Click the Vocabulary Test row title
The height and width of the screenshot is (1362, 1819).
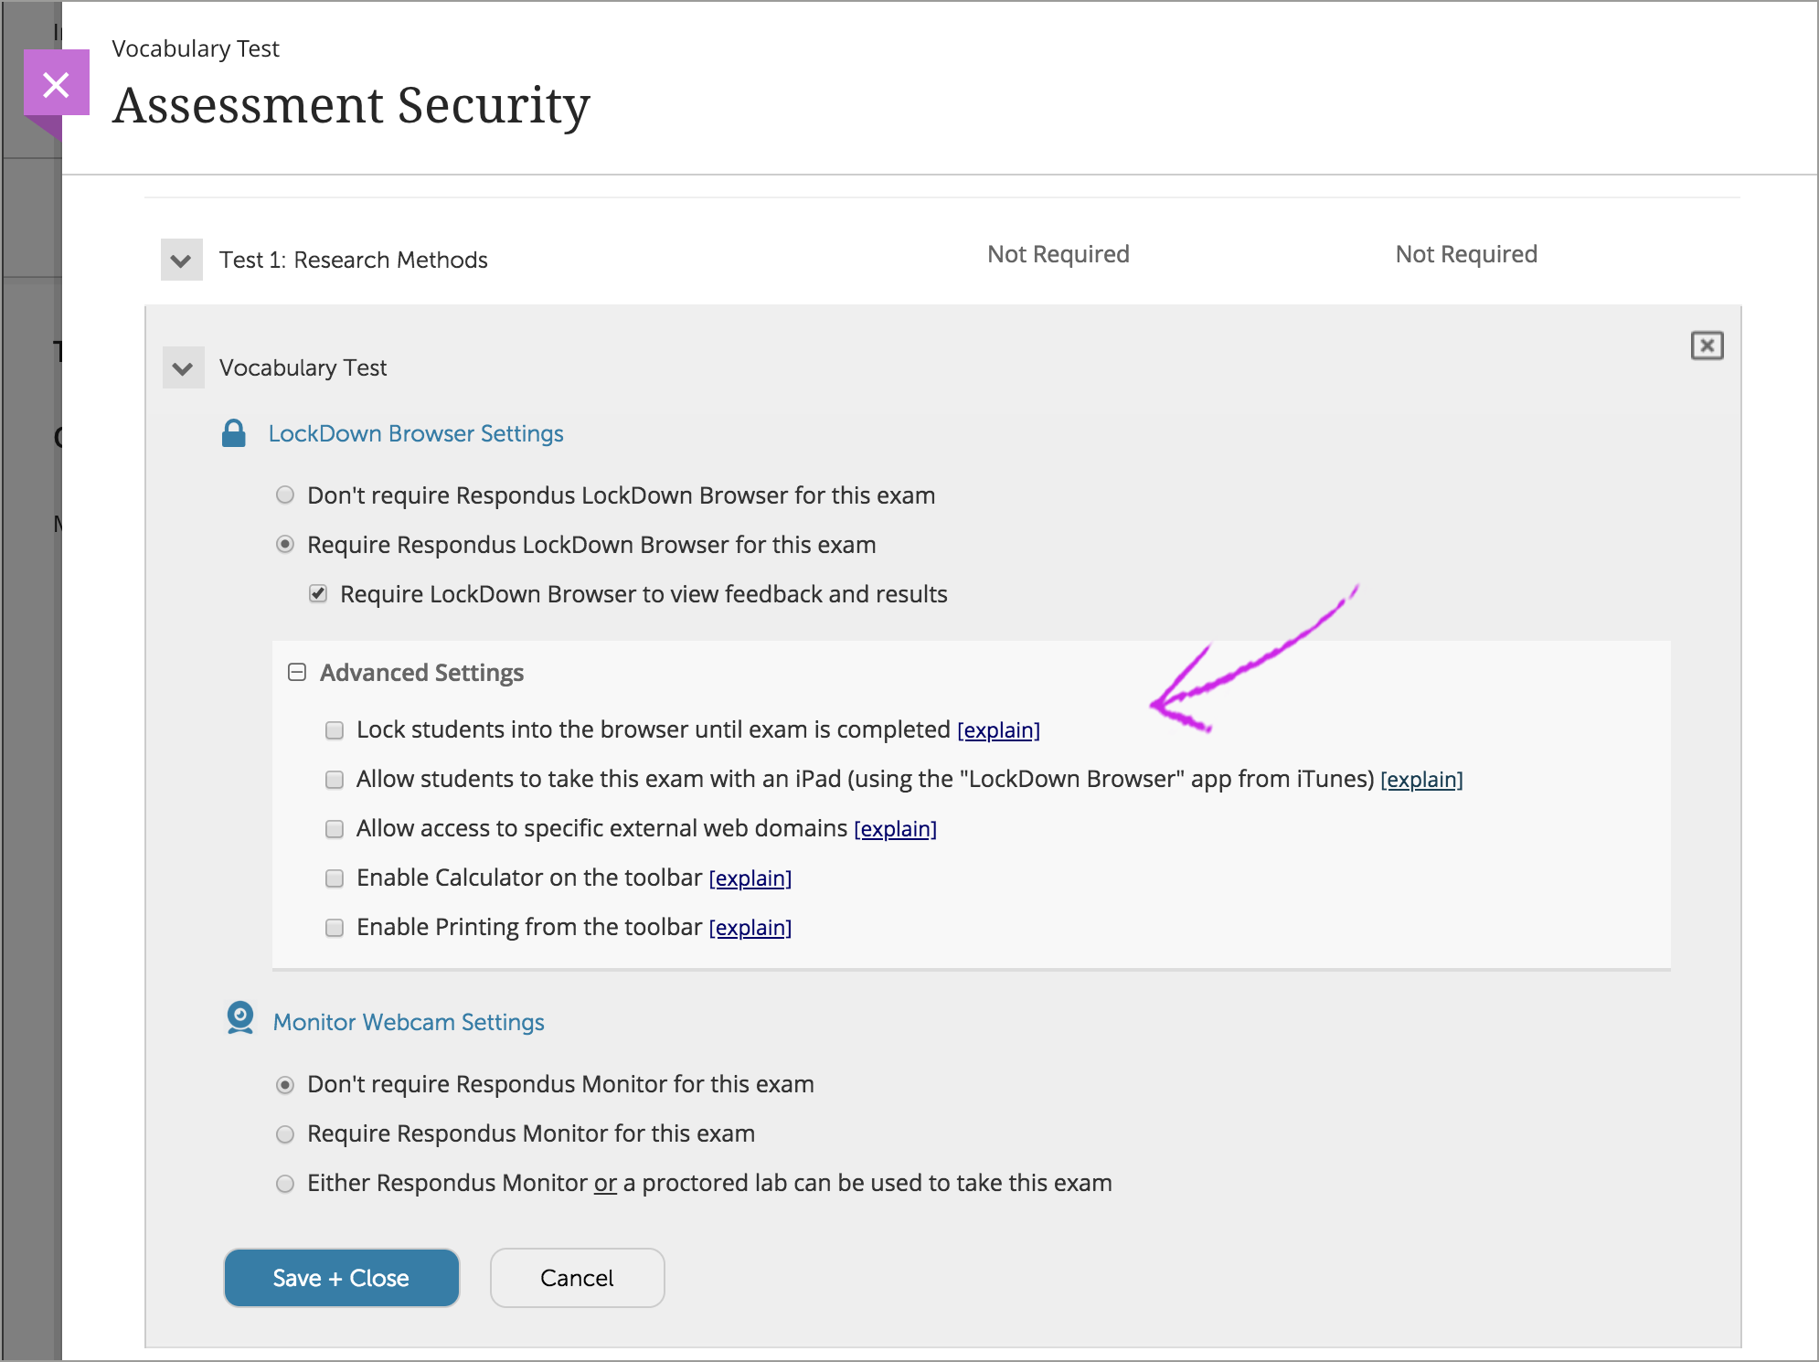click(303, 367)
